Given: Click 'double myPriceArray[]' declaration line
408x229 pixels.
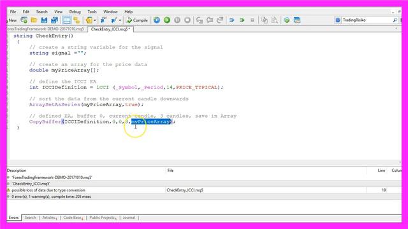Looking at the screenshot, I should 64,70.
